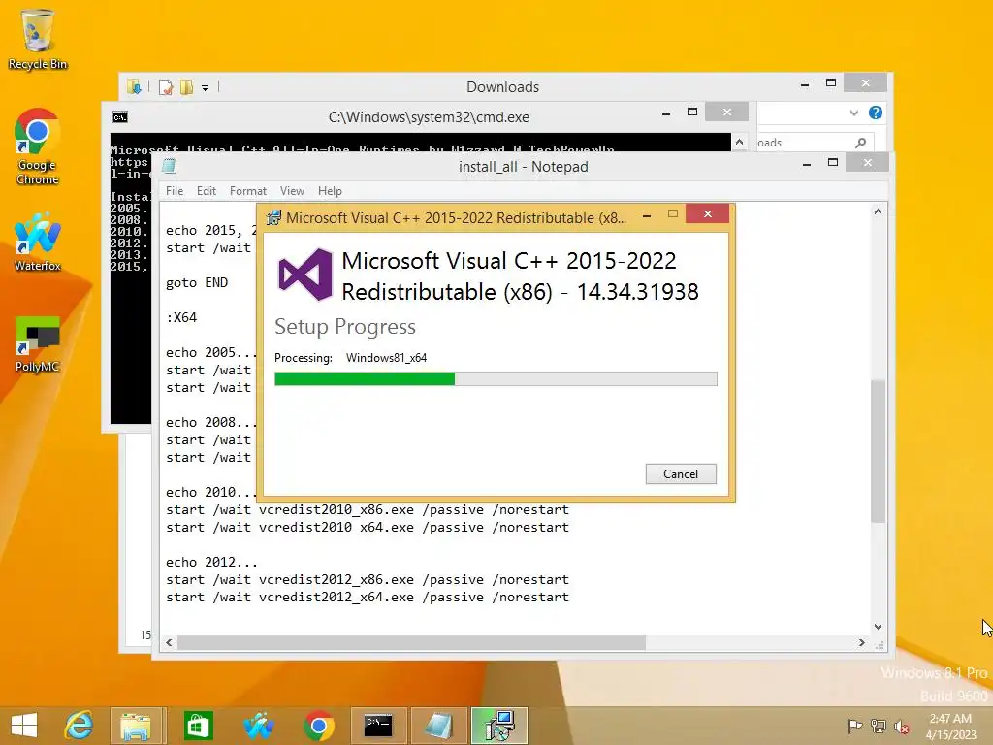The height and width of the screenshot is (745, 993).
Task: Click Properties icon in Downloads quick access toolbar
Action: (x=166, y=86)
